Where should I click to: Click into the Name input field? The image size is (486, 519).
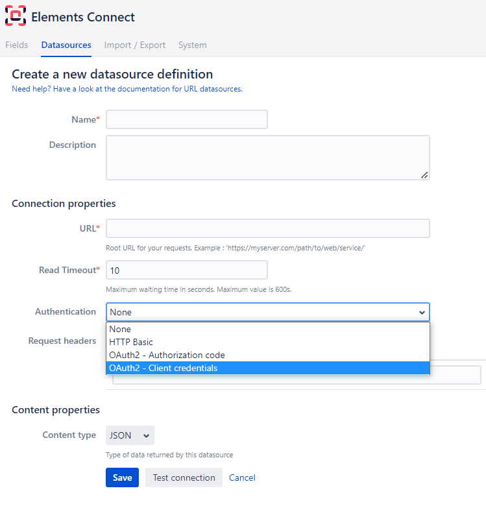coord(187,119)
